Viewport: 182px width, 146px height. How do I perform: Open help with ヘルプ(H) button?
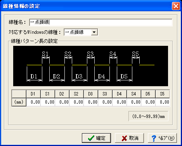point(162,138)
